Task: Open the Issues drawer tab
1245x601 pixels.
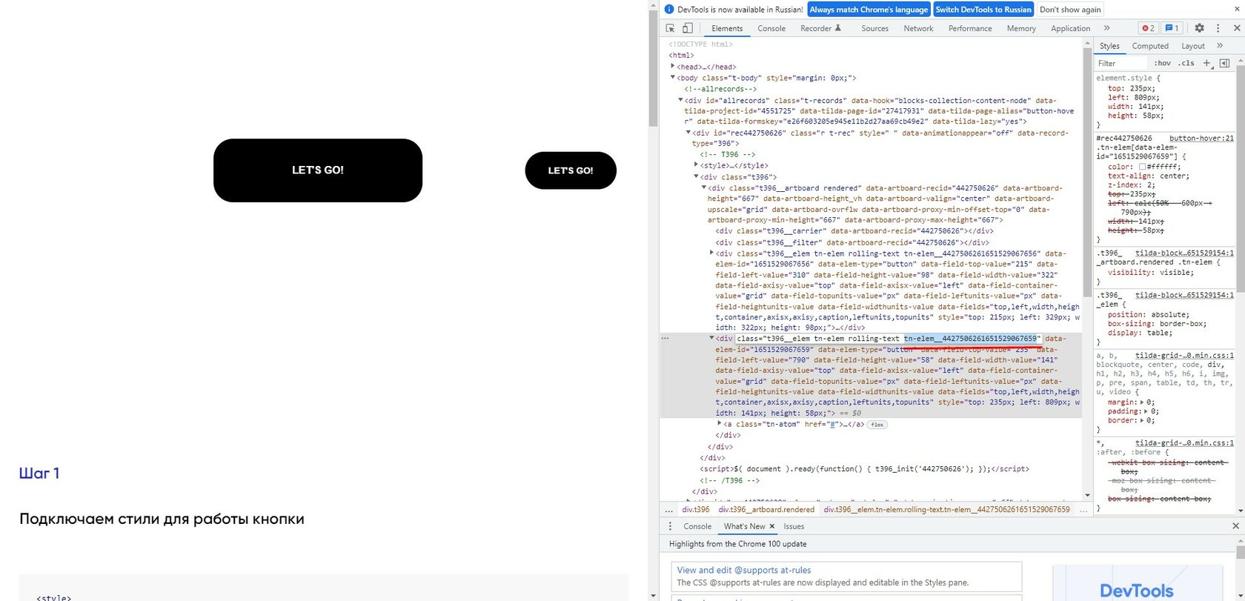Action: [794, 526]
